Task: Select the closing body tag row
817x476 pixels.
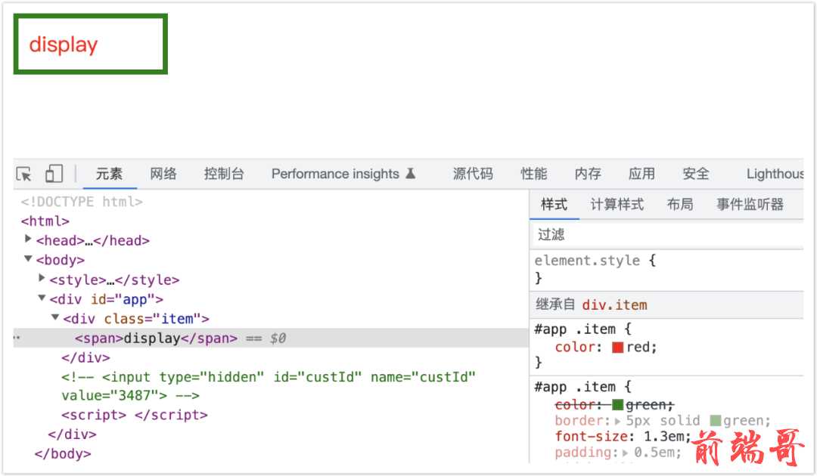Action: pyautogui.click(x=63, y=454)
